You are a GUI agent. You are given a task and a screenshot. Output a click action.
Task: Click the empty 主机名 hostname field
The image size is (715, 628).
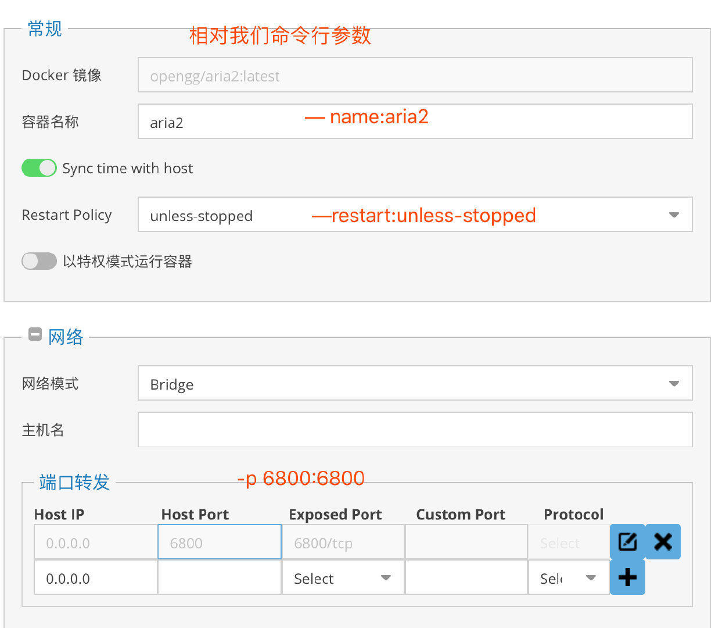pyautogui.click(x=415, y=430)
